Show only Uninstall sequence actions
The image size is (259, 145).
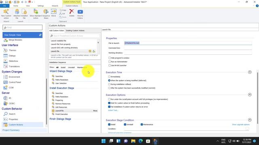pos(71,67)
